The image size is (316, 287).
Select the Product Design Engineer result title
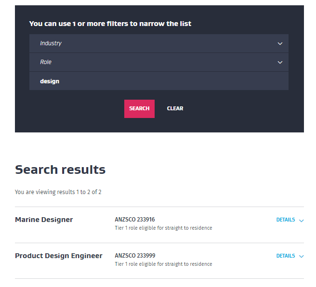coord(58,256)
